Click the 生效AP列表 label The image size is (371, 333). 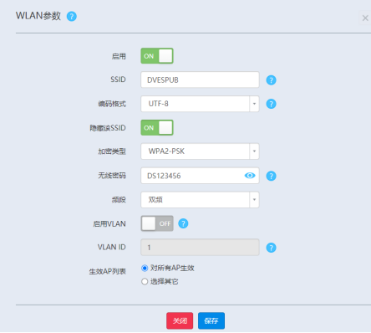click(108, 272)
